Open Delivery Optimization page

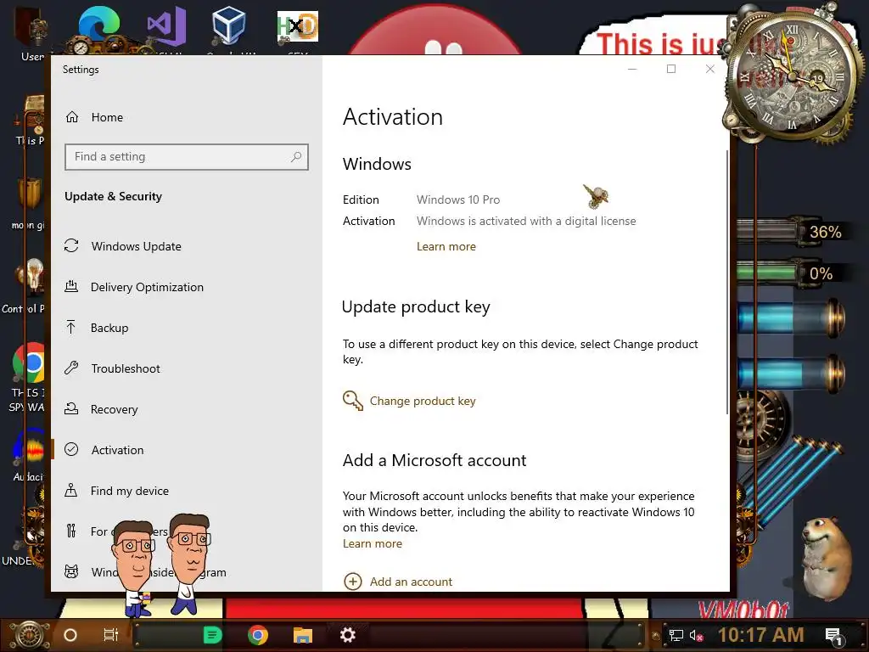147,287
